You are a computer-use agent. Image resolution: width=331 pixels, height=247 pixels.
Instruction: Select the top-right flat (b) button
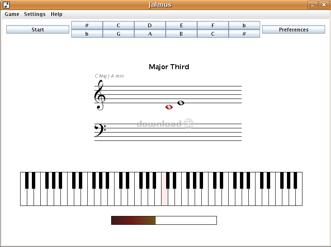(x=244, y=25)
